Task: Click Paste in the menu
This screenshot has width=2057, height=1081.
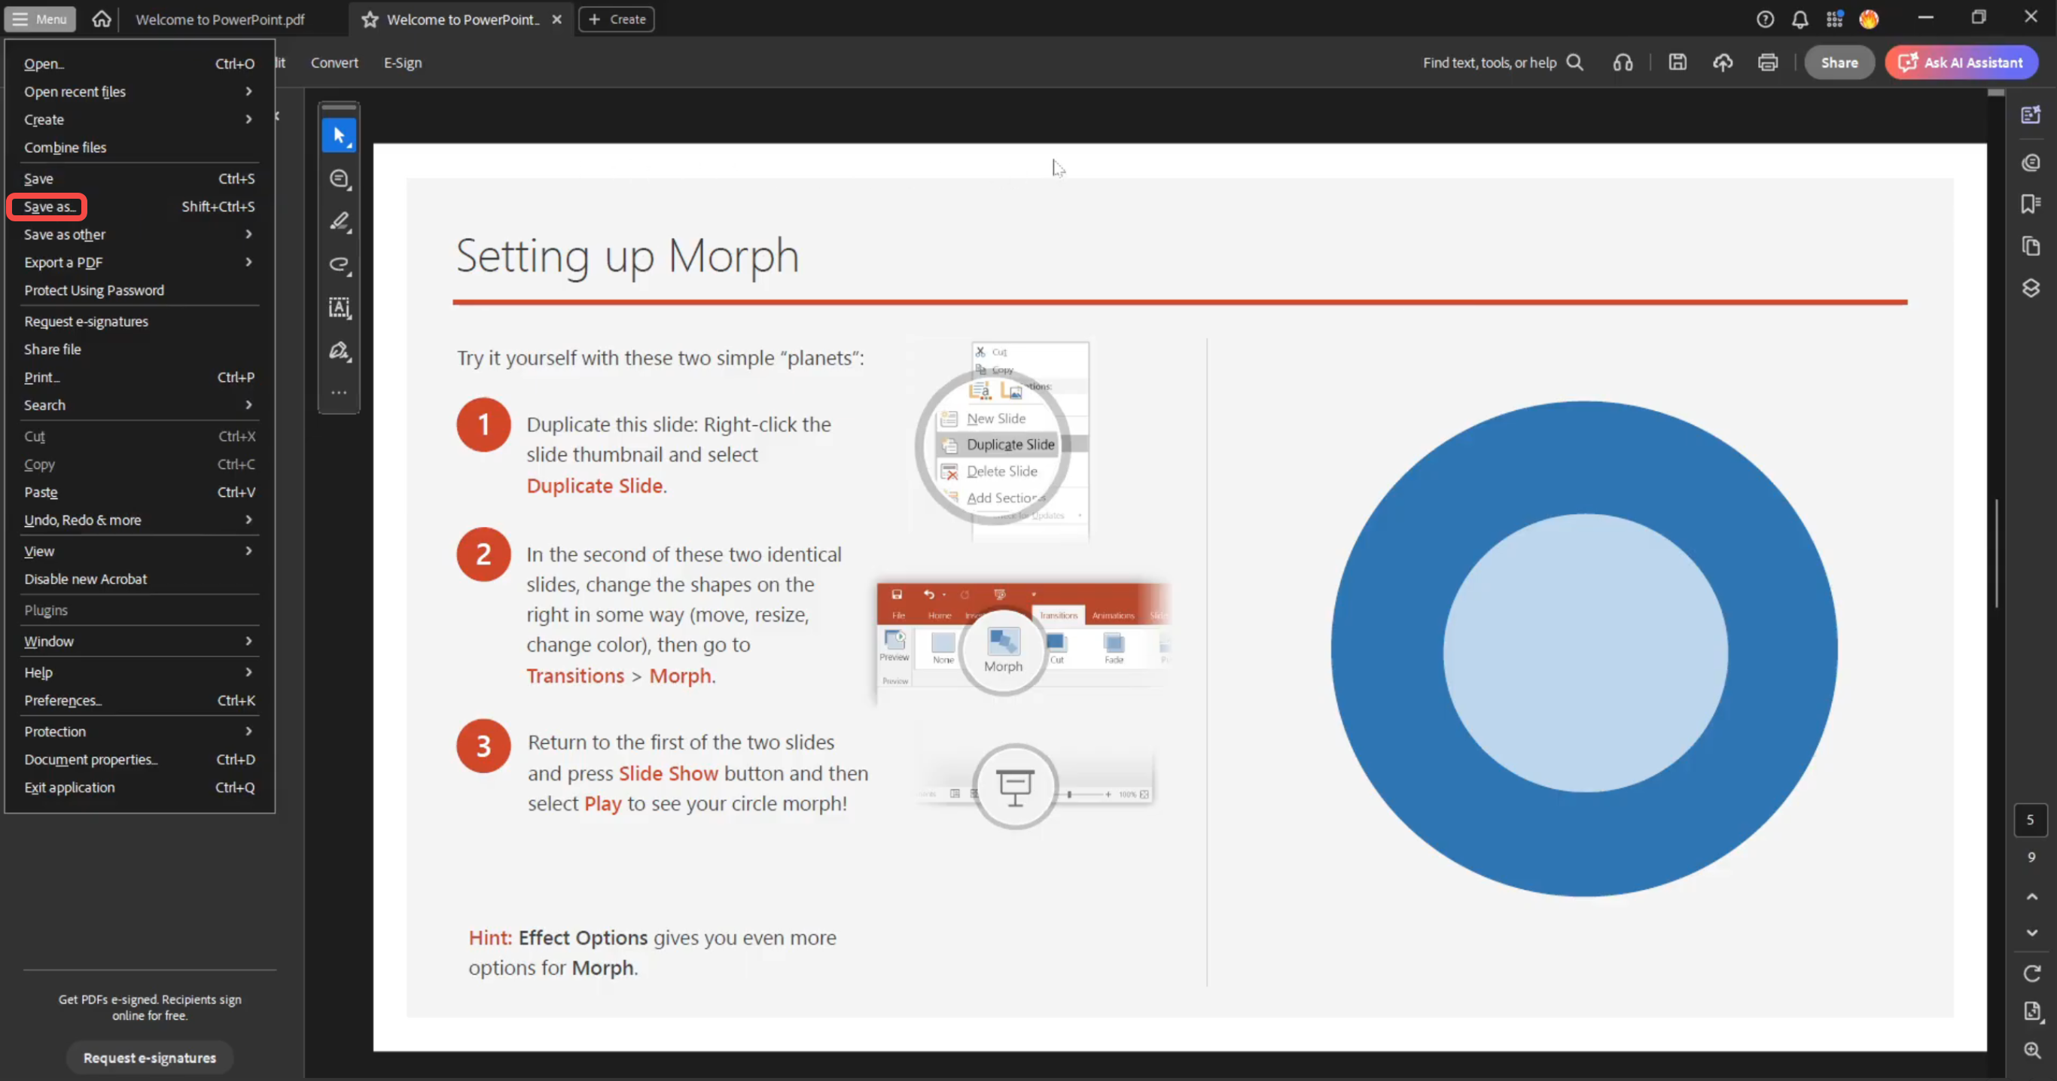Action: pyautogui.click(x=139, y=492)
